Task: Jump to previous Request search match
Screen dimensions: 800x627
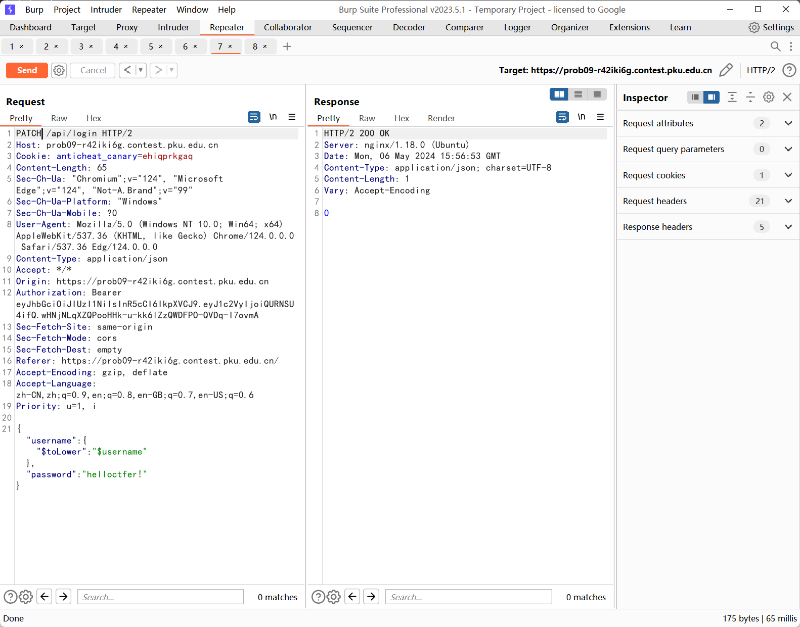Action: point(45,597)
